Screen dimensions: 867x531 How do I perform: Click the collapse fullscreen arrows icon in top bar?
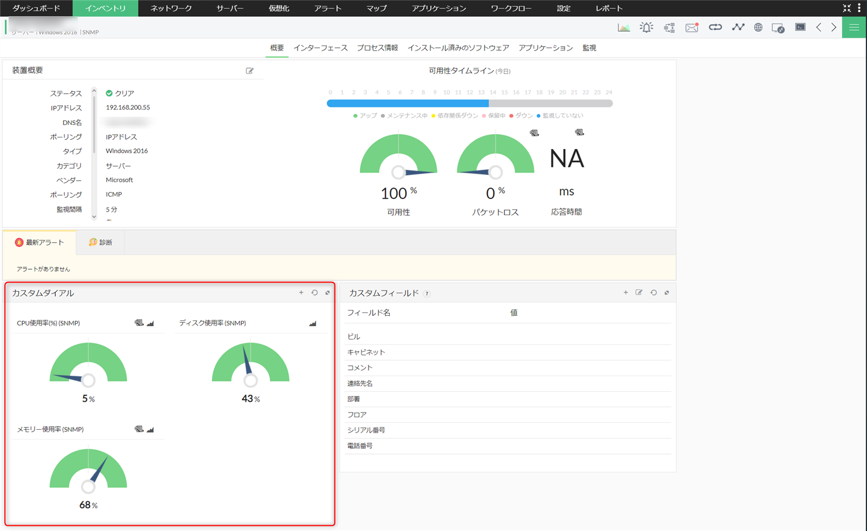pyautogui.click(x=847, y=8)
